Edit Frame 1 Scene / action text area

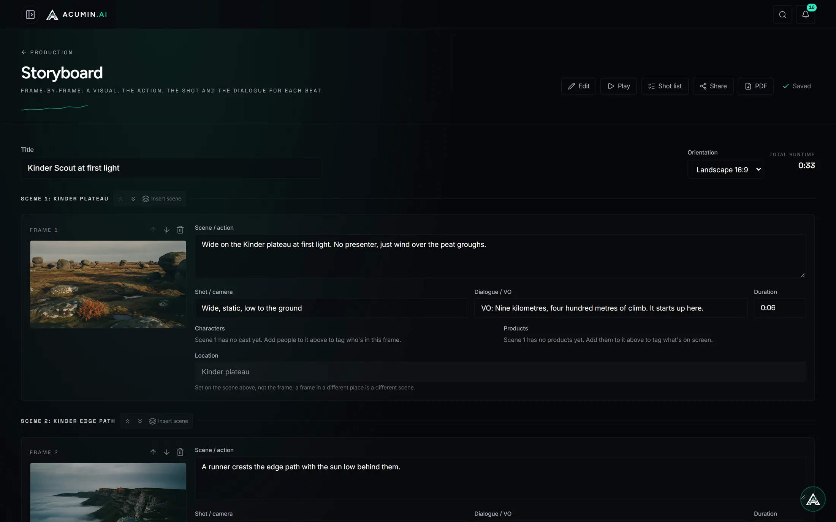[x=500, y=256]
